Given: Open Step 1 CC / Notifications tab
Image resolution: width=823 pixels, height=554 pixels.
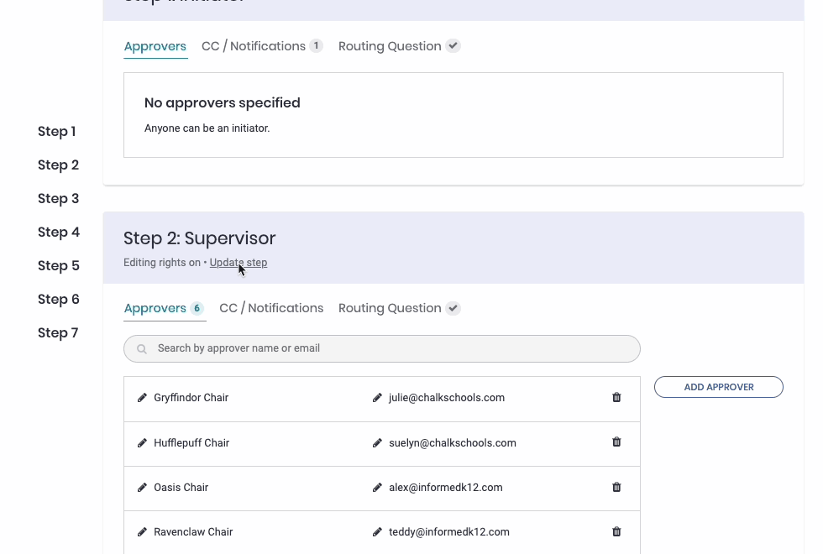Looking at the screenshot, I should [262, 46].
